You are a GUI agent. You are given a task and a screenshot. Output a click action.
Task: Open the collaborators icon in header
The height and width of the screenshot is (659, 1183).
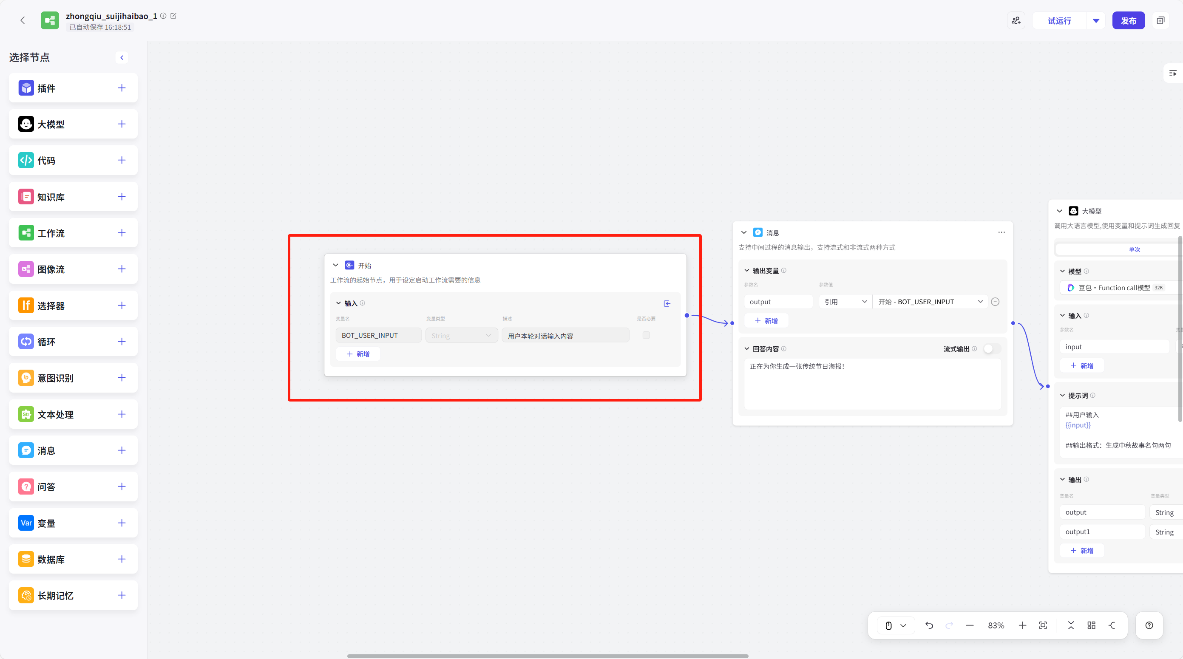1016,21
